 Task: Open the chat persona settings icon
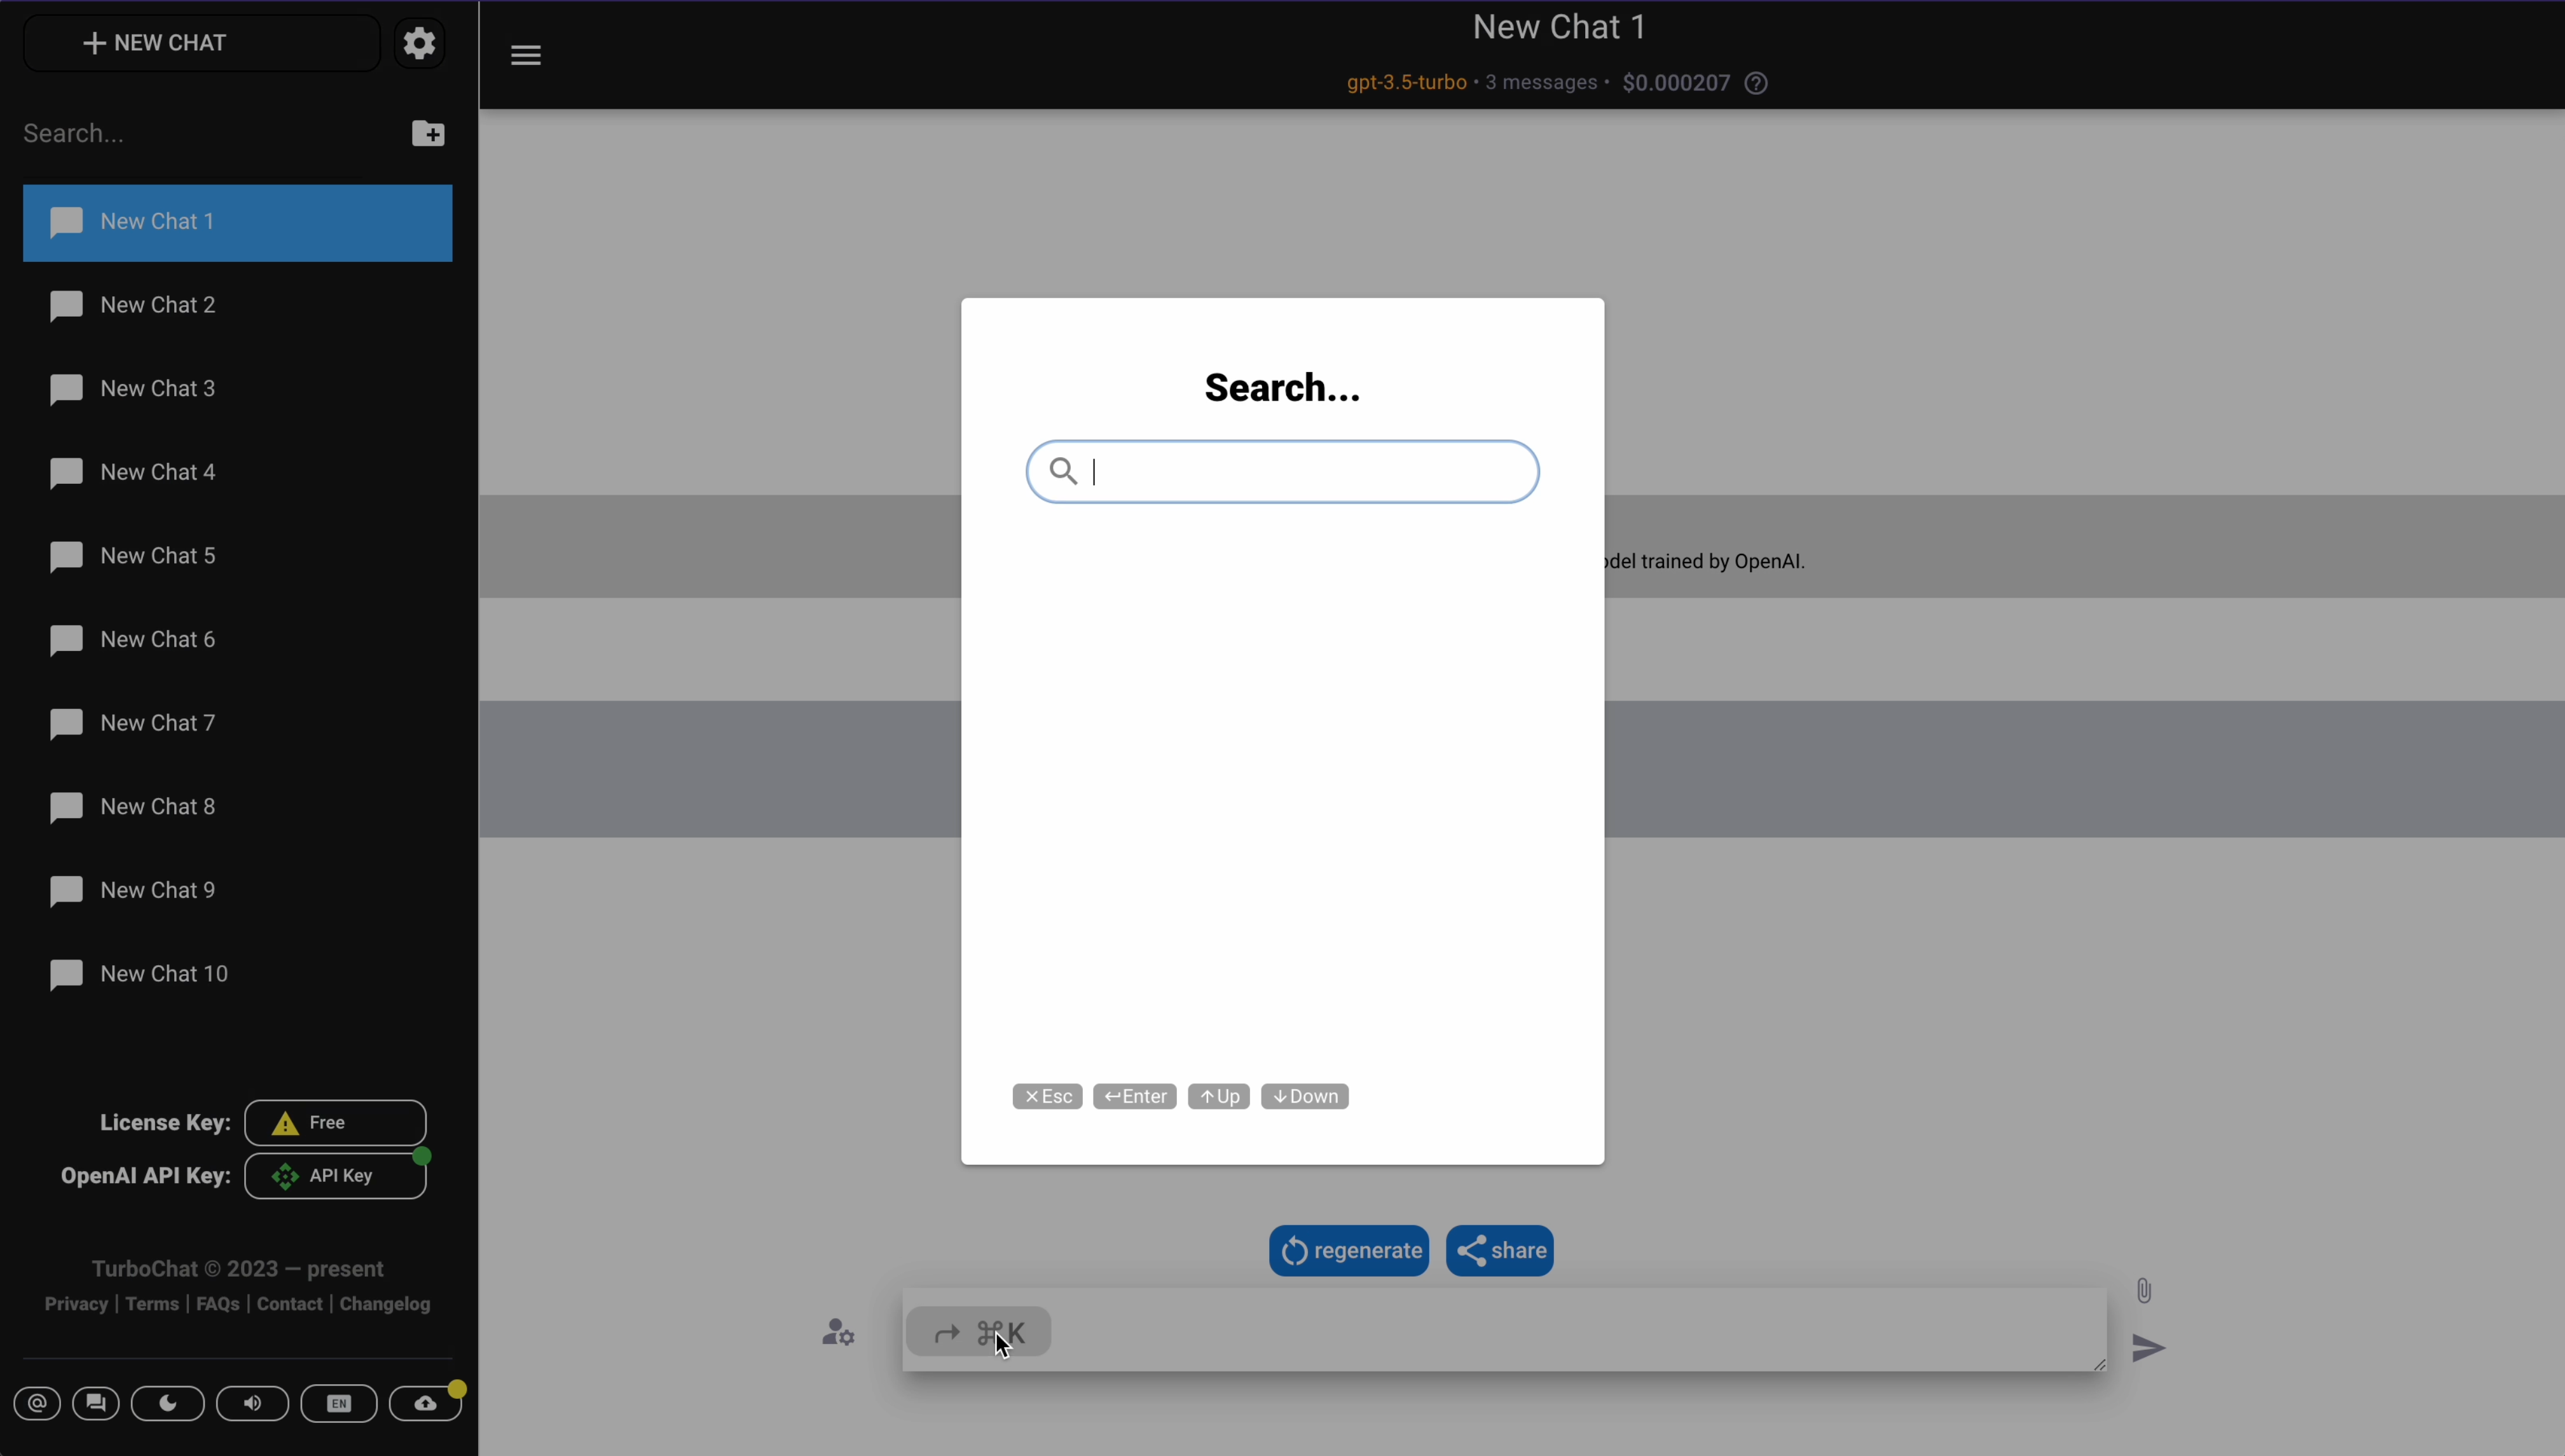(x=838, y=1332)
